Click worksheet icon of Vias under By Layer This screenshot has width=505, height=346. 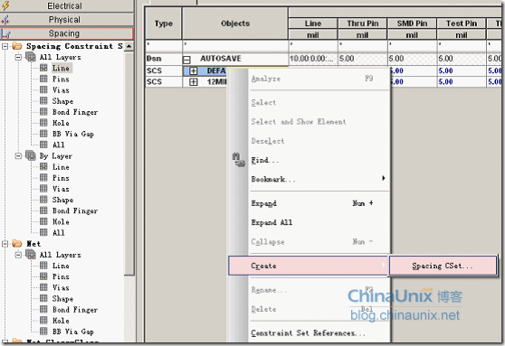(43, 189)
